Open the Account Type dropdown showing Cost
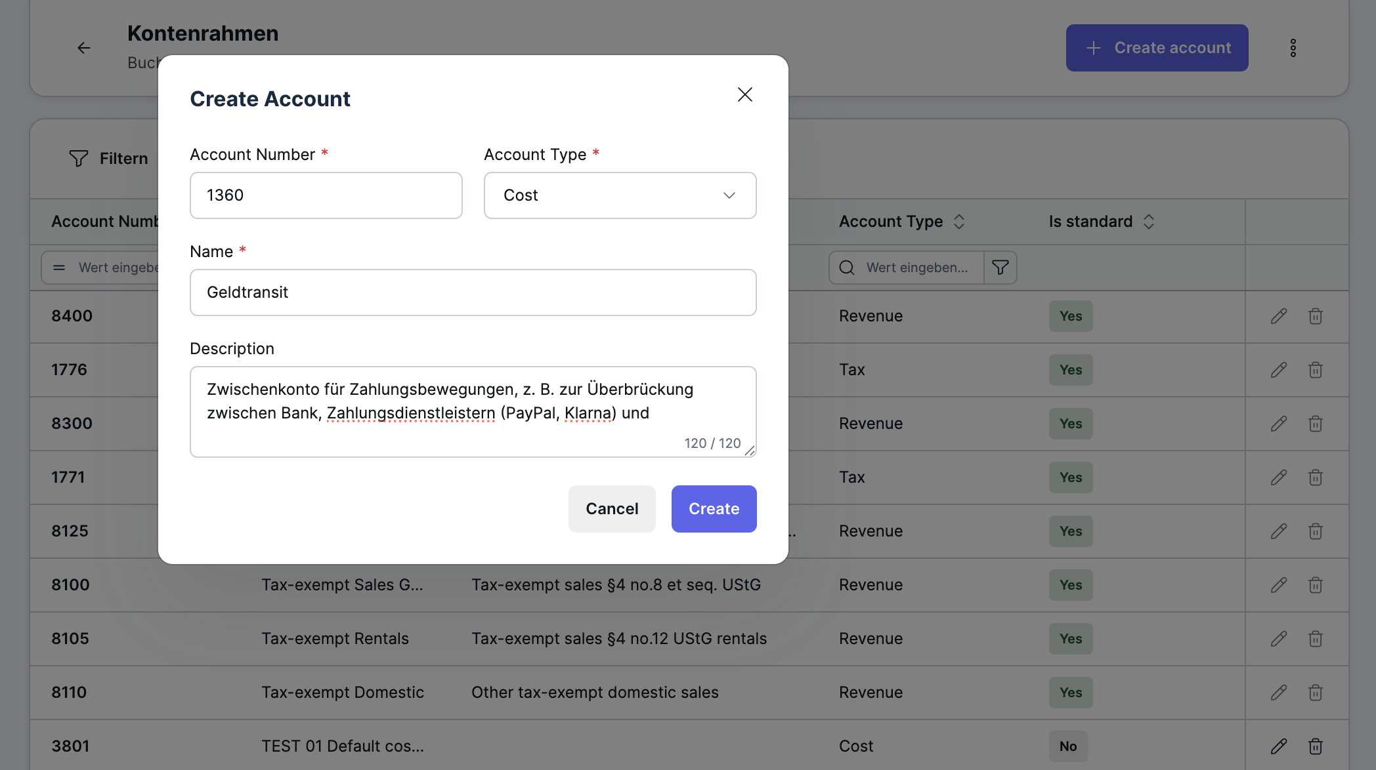This screenshot has width=1376, height=770. 620,195
